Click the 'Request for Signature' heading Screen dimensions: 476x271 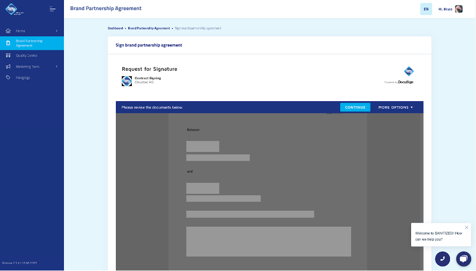pos(149,69)
